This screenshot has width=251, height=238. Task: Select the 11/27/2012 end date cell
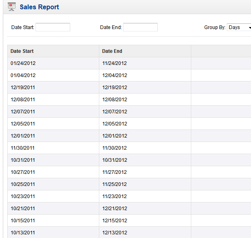pos(145,172)
